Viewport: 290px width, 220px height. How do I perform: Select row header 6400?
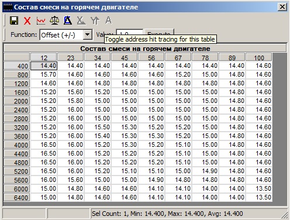tap(17, 198)
